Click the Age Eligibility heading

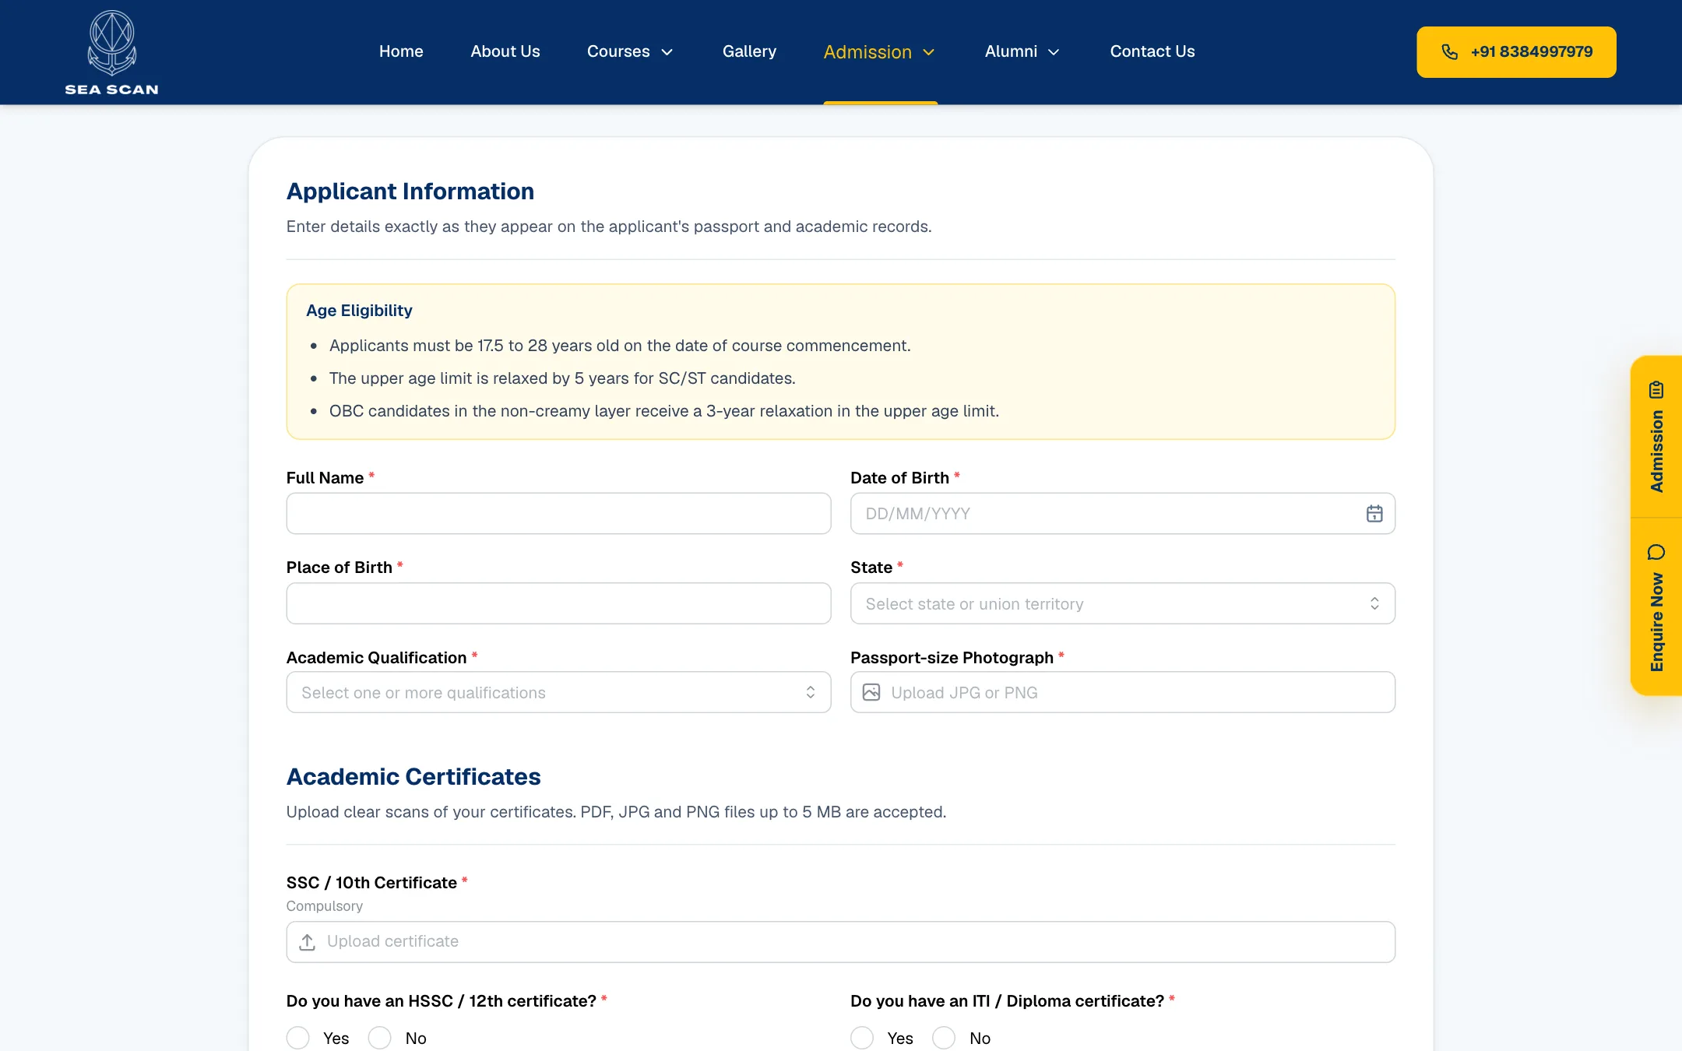[359, 311]
